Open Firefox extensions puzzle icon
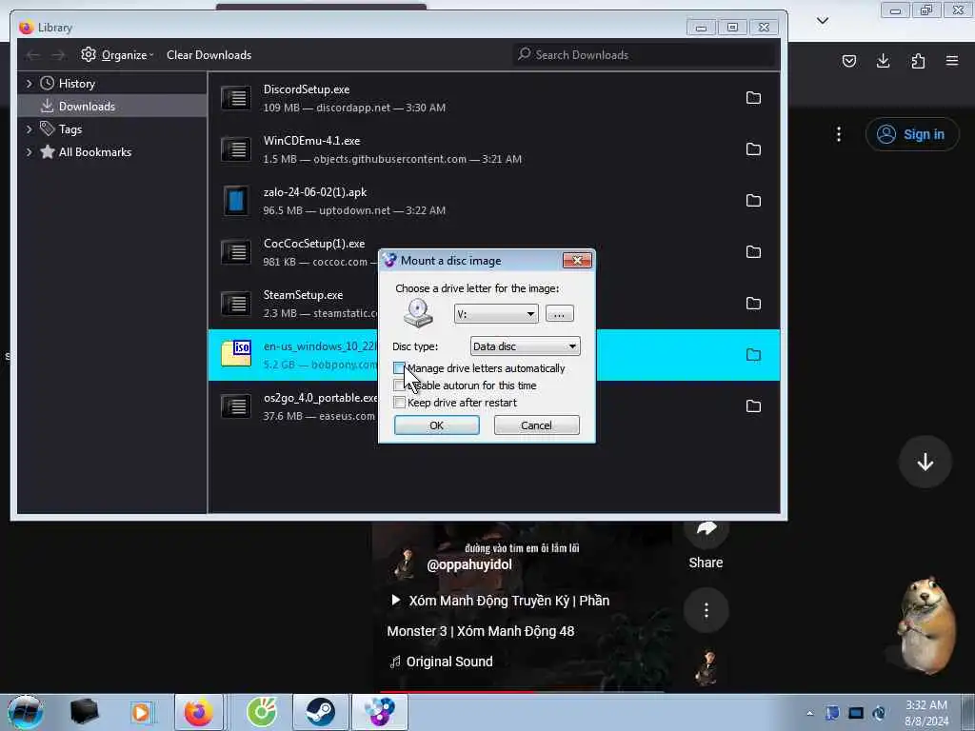The image size is (975, 731). click(918, 61)
